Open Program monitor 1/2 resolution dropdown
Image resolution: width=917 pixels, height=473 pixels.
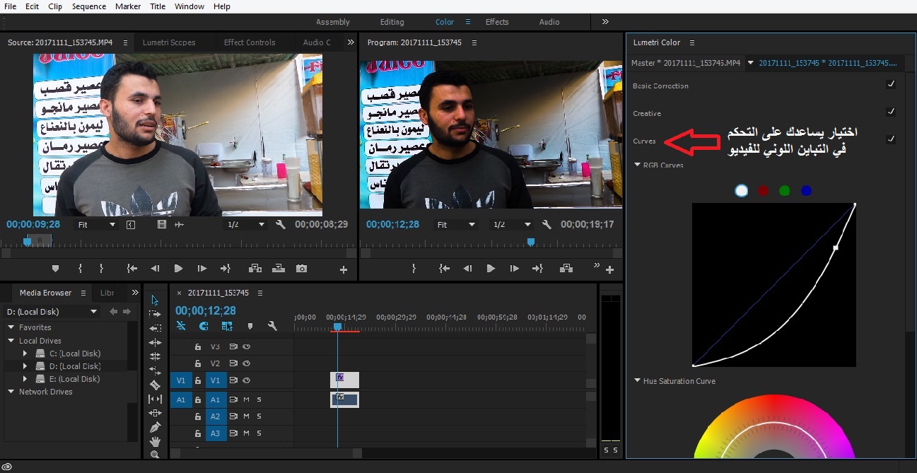point(511,224)
